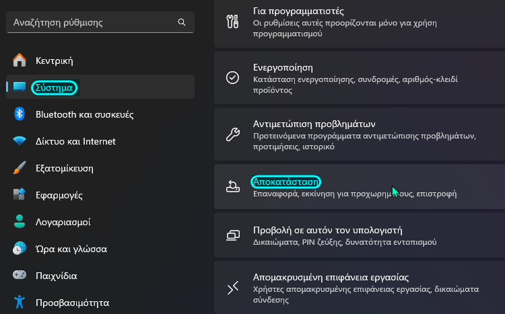Open Κεντρική in the sidebar
This screenshot has height=314, width=505.
click(x=100, y=61)
